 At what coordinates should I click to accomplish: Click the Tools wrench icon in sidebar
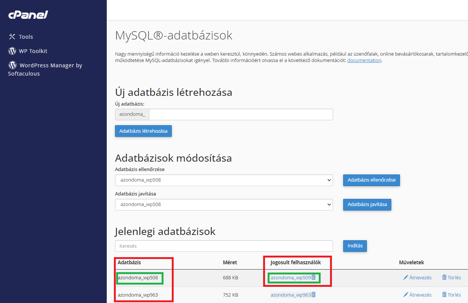click(12, 37)
